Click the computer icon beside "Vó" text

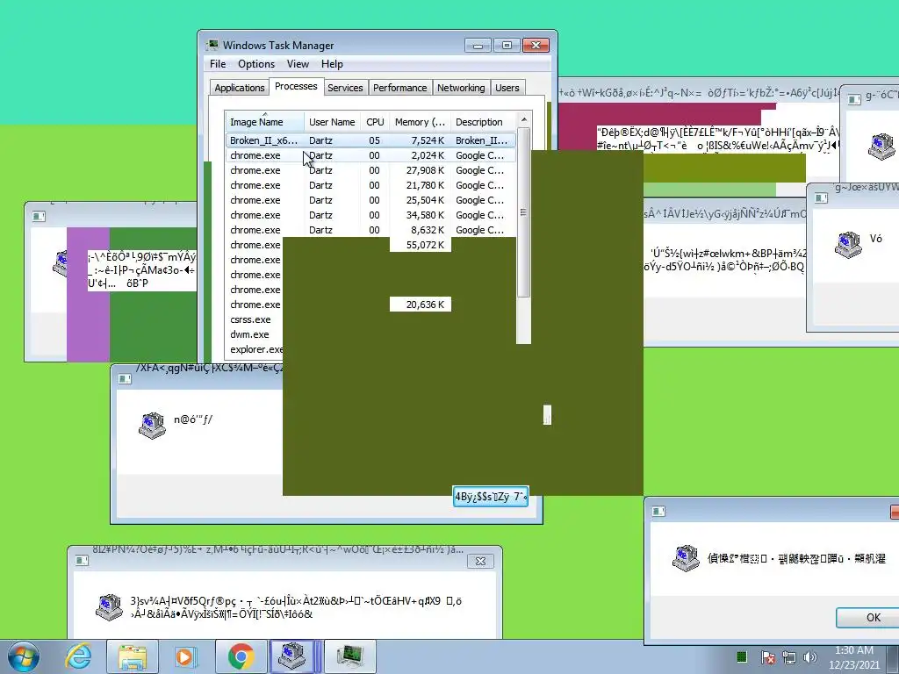849,244
